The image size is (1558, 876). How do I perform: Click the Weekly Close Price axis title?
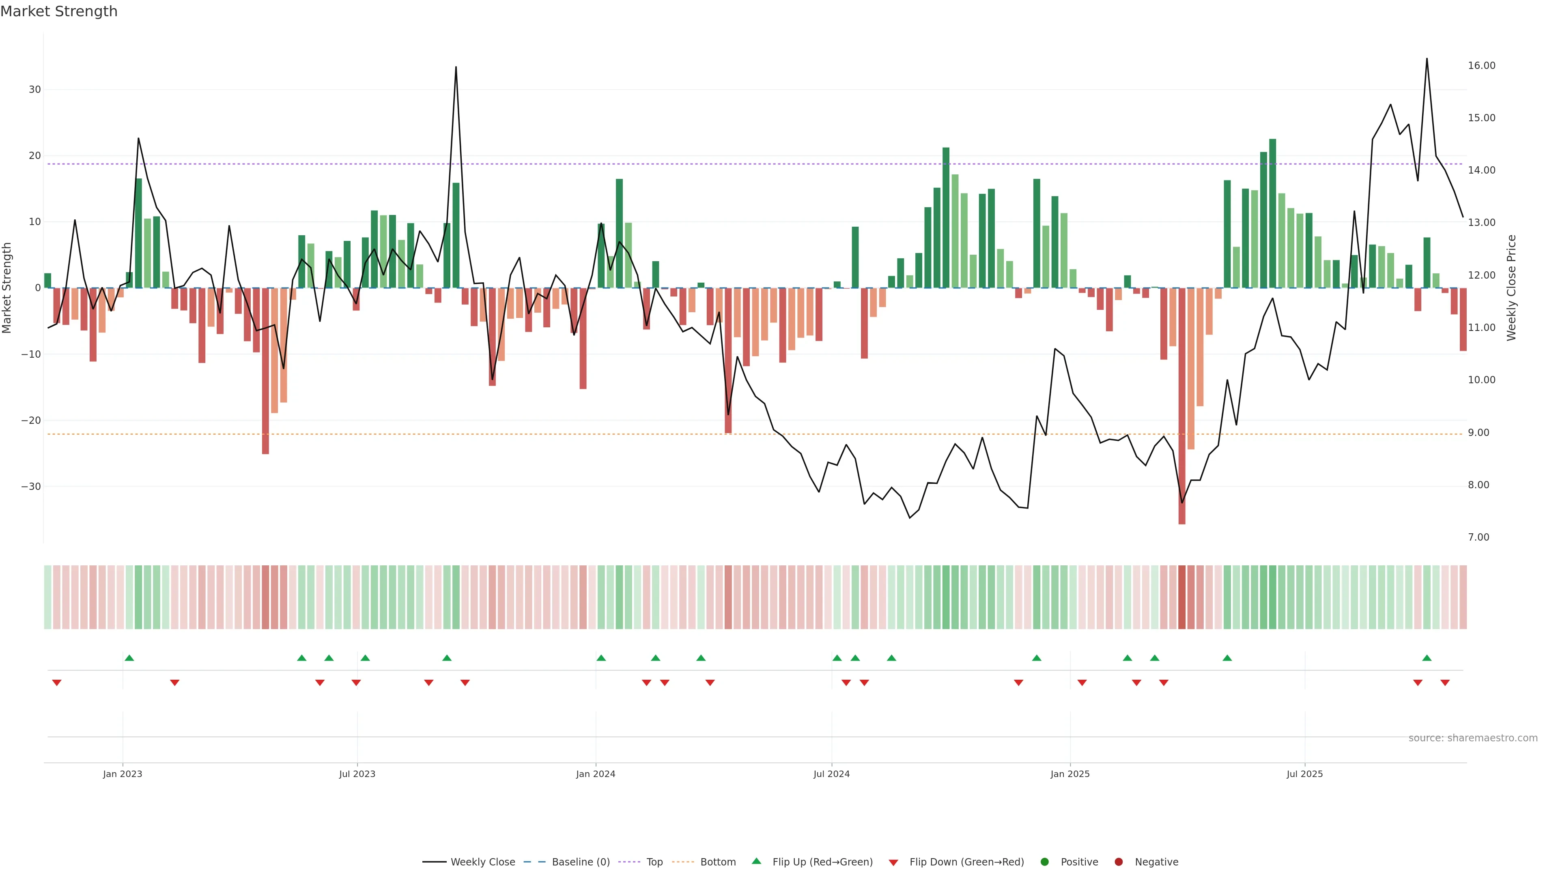1511,288
